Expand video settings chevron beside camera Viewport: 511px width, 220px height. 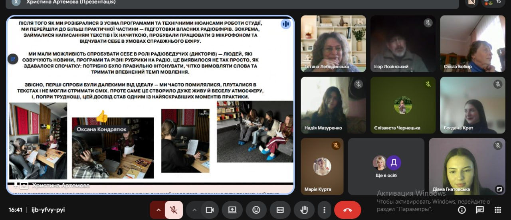coord(194,210)
